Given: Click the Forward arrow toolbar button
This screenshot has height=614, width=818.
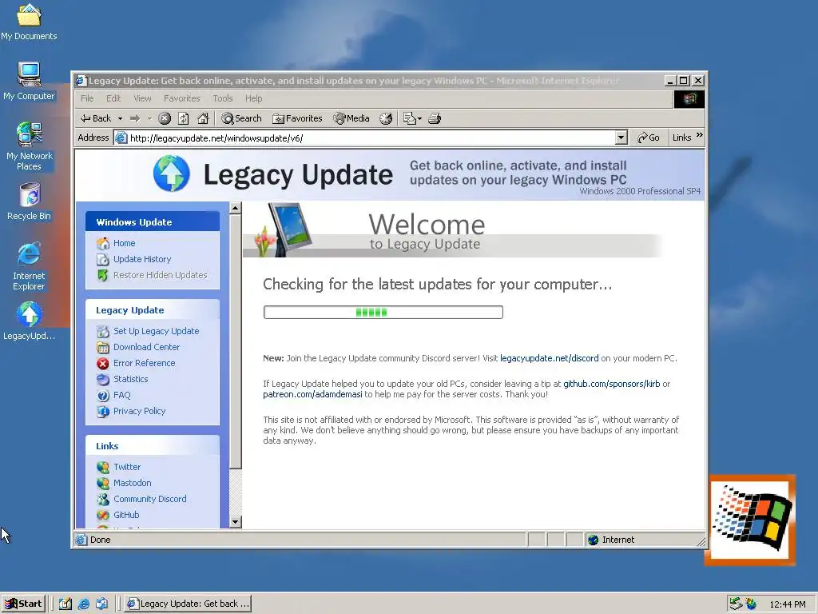Looking at the screenshot, I should pos(135,118).
